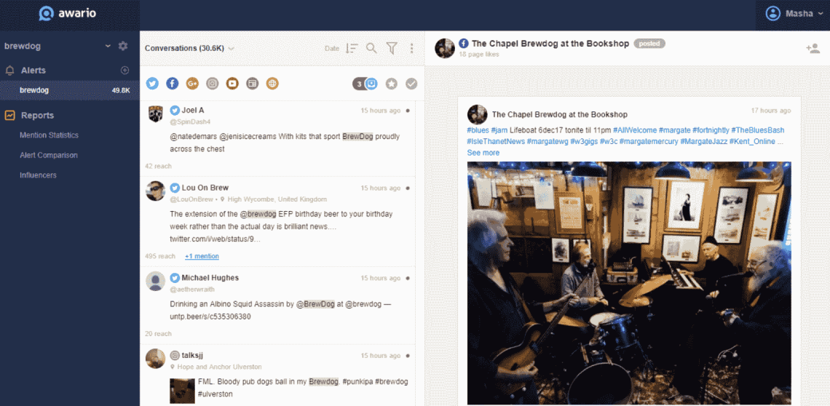Click Facebook icon in post header
Image resolution: width=830 pixels, height=406 pixels.
coord(463,44)
